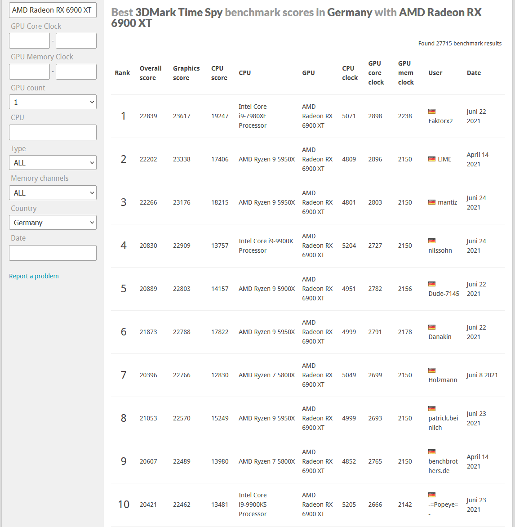Image resolution: width=515 pixels, height=527 pixels.
Task: Focus the CPU filter input field
Action: tap(53, 132)
